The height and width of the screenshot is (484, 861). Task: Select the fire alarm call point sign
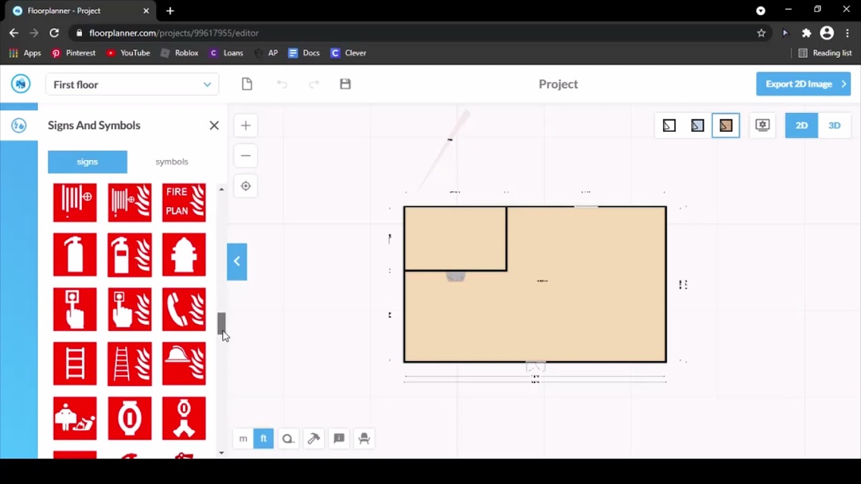coord(75,309)
